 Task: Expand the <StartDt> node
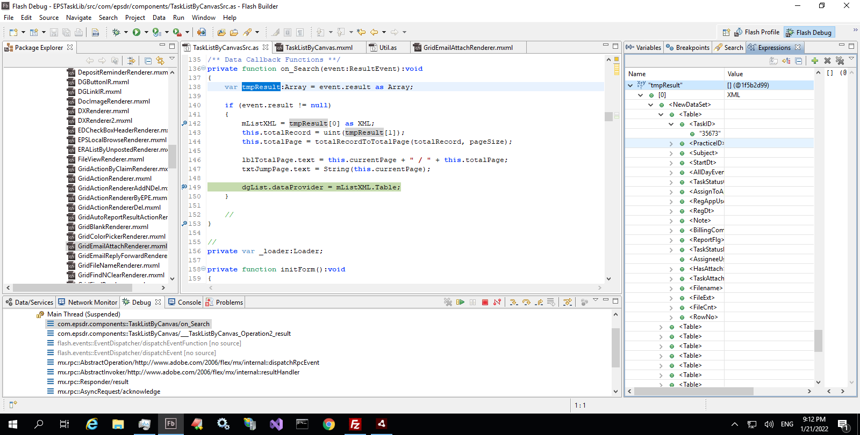point(671,163)
